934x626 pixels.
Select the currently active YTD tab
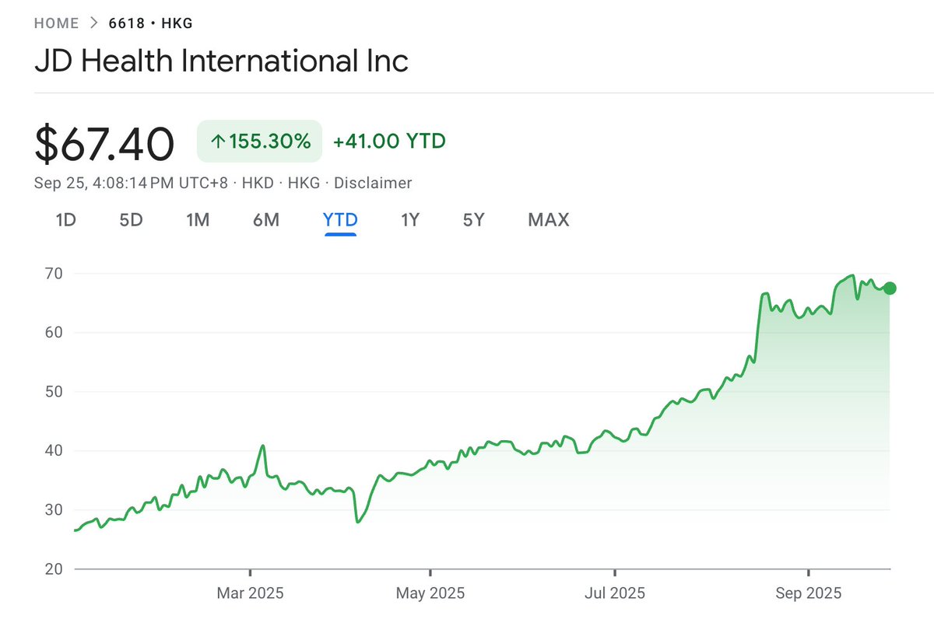point(339,220)
